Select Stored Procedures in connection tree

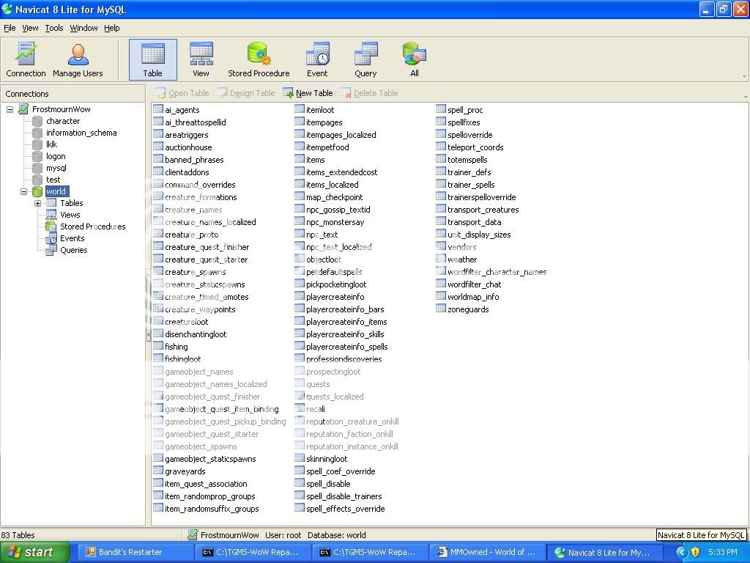[x=93, y=227]
